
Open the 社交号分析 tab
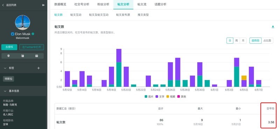pos(82,5)
